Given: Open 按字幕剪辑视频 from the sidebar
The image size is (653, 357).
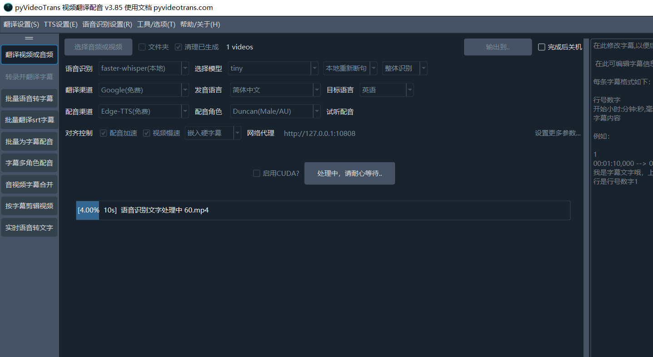Looking at the screenshot, I should 29,206.
